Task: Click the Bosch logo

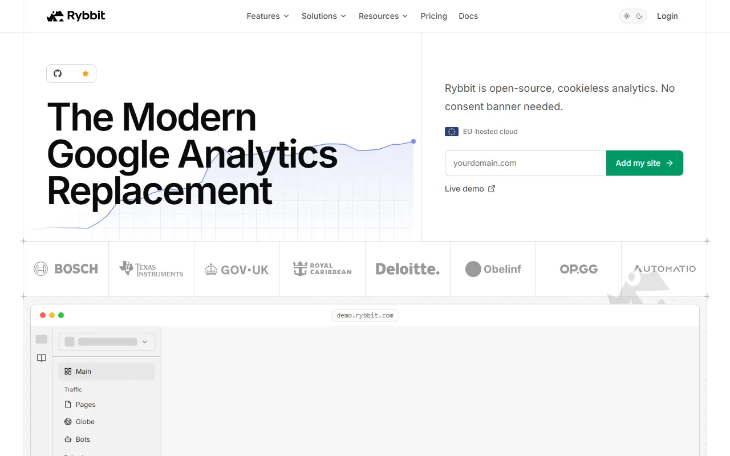Action: 66,269
